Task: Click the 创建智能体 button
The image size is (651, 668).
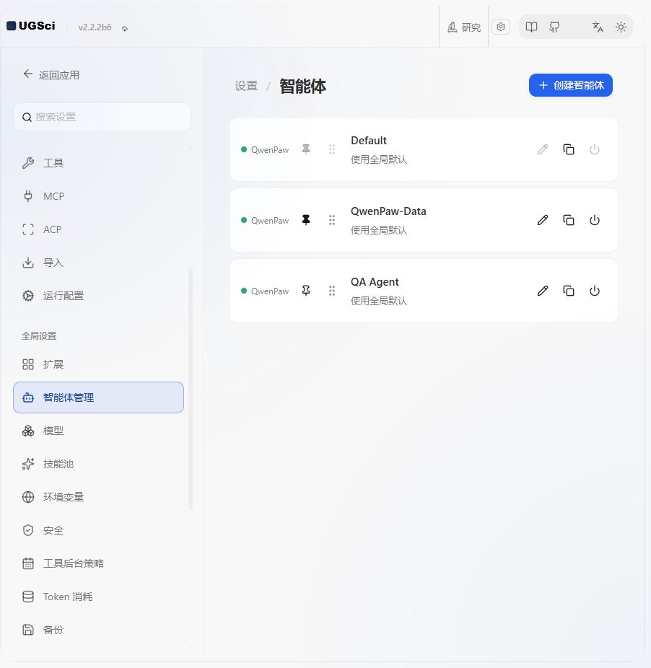Action: [570, 85]
